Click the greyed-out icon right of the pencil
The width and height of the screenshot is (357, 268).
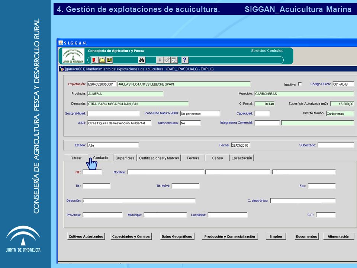tap(174, 60)
